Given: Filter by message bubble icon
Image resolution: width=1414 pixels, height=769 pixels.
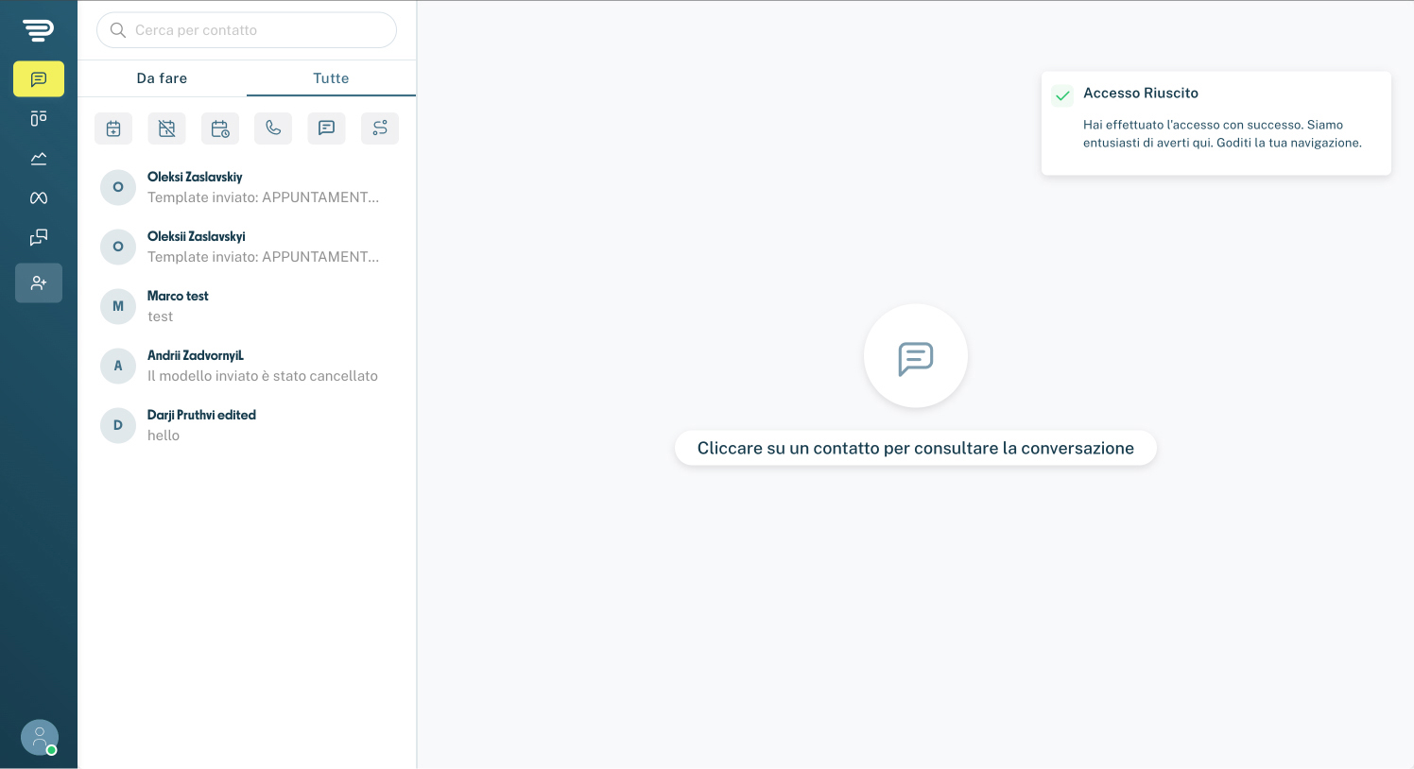Looking at the screenshot, I should [x=326, y=128].
